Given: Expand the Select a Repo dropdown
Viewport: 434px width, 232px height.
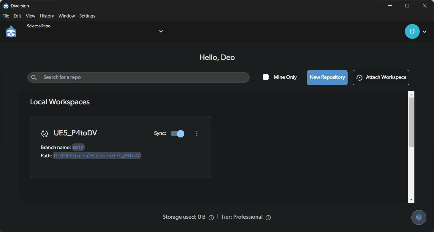Looking at the screenshot, I should [161, 31].
